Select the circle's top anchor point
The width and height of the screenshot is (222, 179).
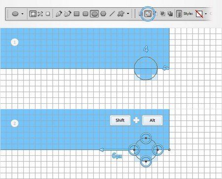146,138
